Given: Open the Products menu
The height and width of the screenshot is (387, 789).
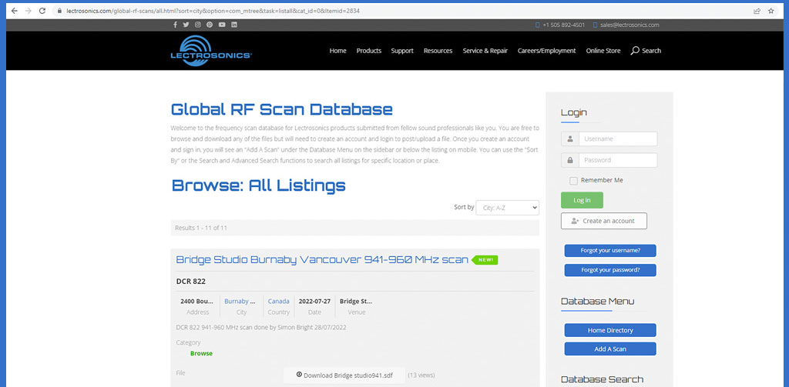Looking at the screenshot, I should pyautogui.click(x=369, y=50).
